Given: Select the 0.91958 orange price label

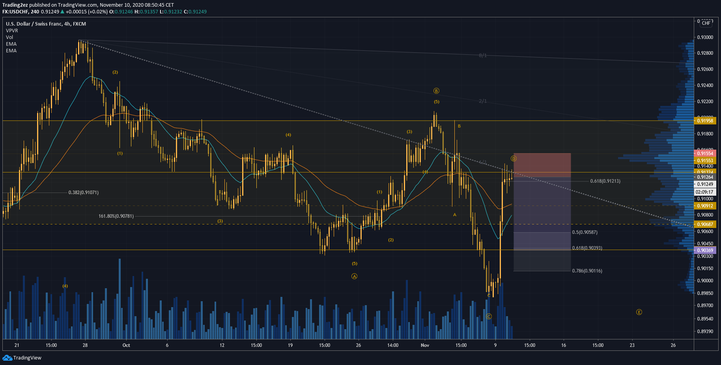Looking at the screenshot, I should 705,121.
